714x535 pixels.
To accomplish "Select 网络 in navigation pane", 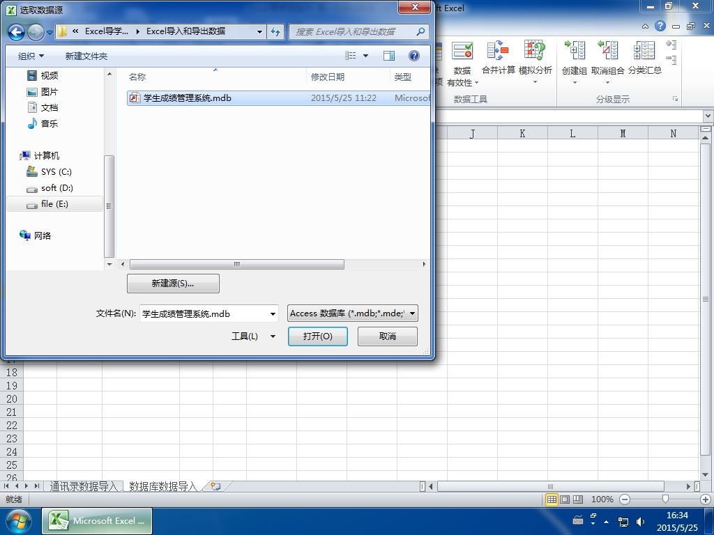I will click(36, 235).
